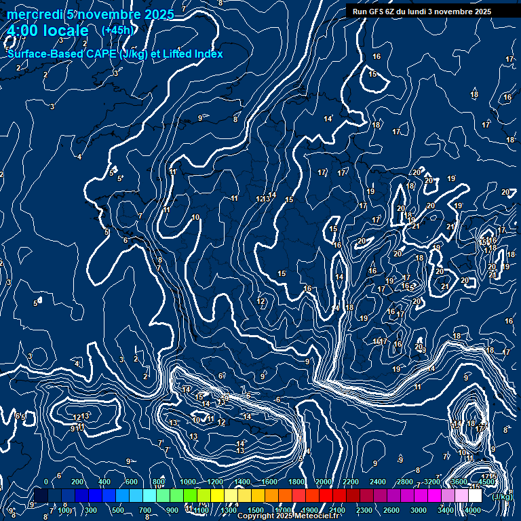Click the "2600" legend value
Image resolution: width=521 pixels, height=521 pixels.
point(391,510)
